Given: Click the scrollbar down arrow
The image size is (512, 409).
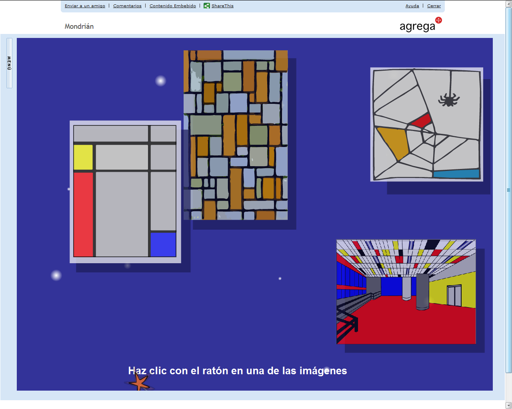Looking at the screenshot, I should [x=508, y=405].
